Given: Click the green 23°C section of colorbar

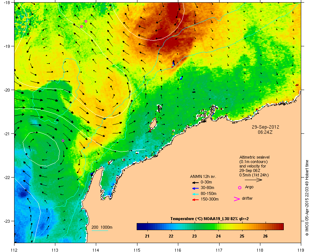Looking at the screenshot, I should (x=195, y=226).
